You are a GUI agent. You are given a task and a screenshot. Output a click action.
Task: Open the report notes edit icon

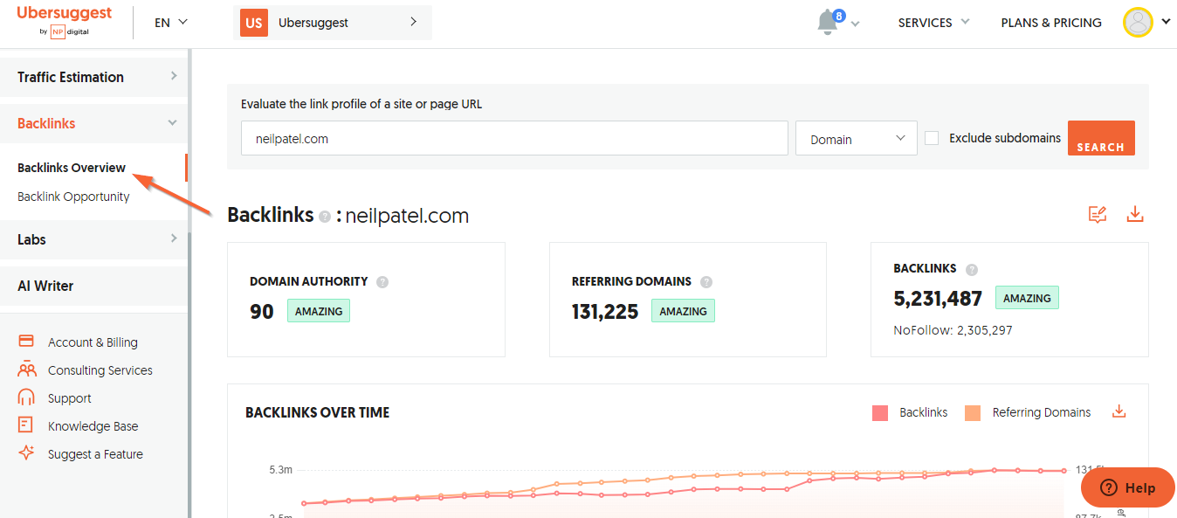pos(1098,214)
